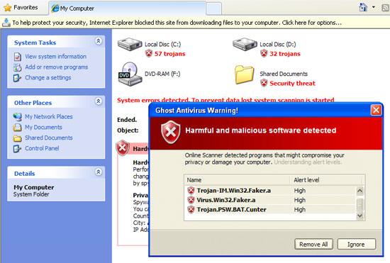Screen dimensions: 390x263
Task: Click the error icon beside Security threat
Action: [x=264, y=83]
